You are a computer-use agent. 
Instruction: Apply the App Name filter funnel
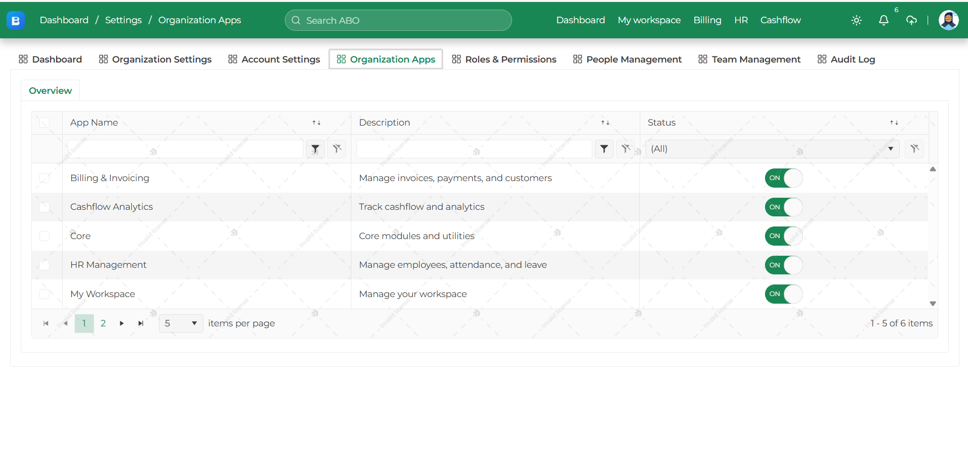pos(315,149)
